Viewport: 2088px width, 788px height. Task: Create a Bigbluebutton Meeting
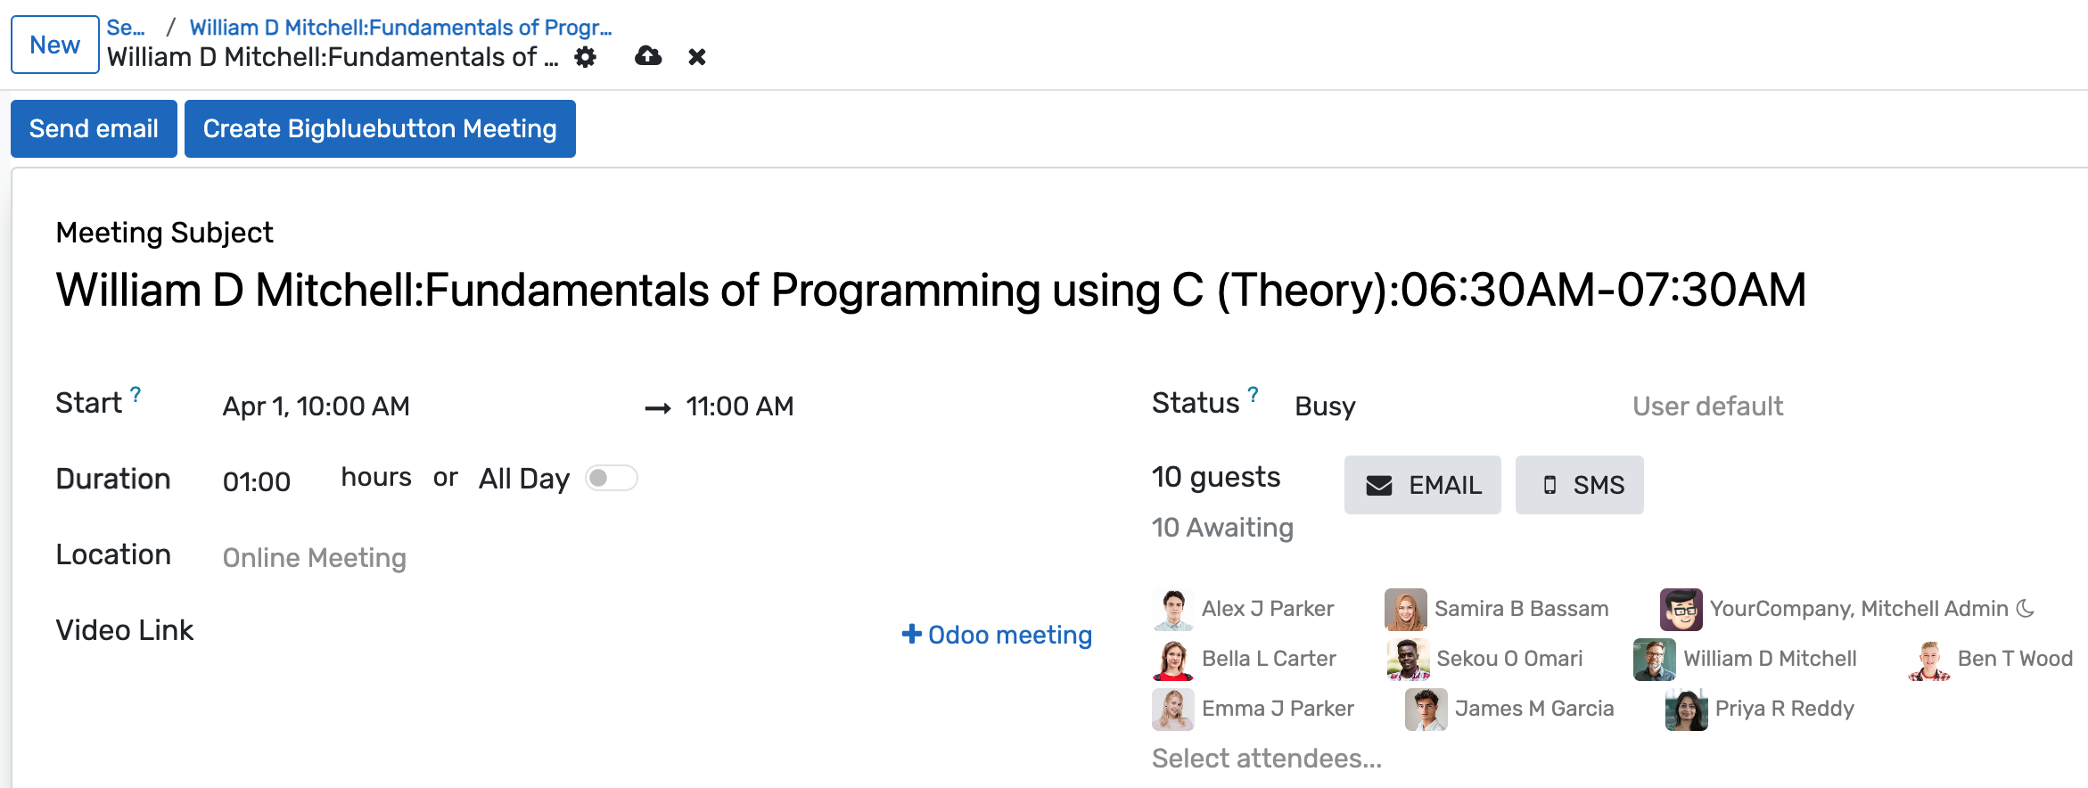pos(380,128)
